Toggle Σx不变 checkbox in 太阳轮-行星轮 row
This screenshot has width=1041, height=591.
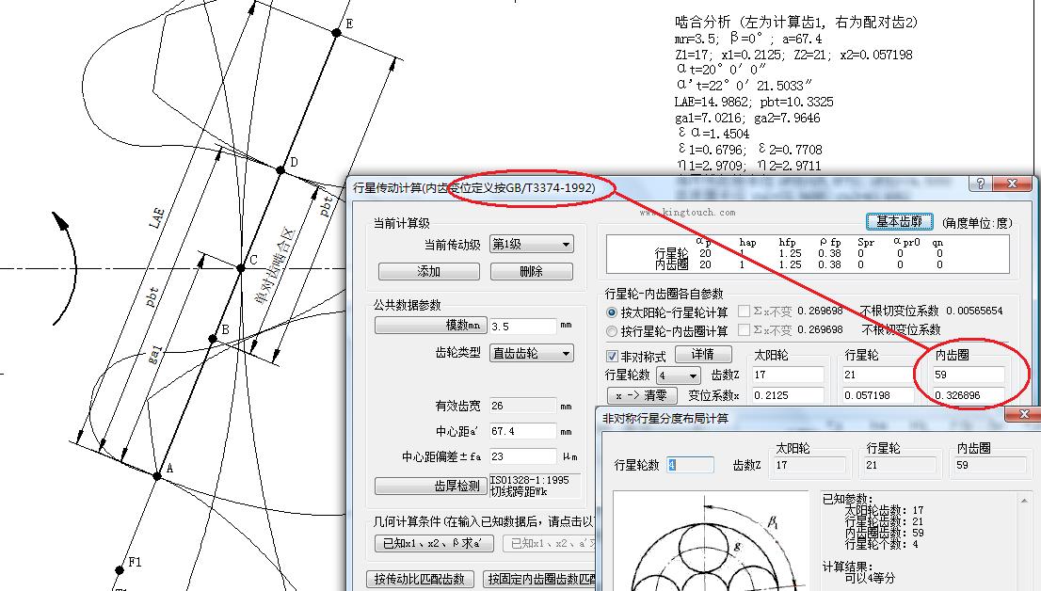pyautogui.click(x=745, y=311)
